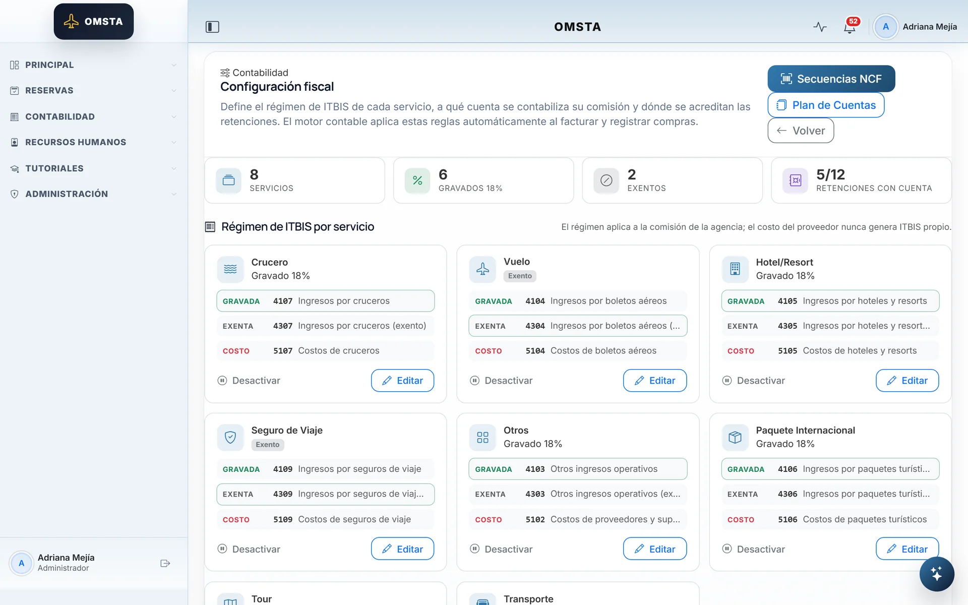Click the Vuelo airplane icon
The image size is (968, 605).
point(482,269)
